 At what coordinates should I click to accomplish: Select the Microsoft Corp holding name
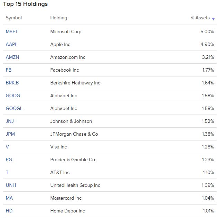(66, 31)
